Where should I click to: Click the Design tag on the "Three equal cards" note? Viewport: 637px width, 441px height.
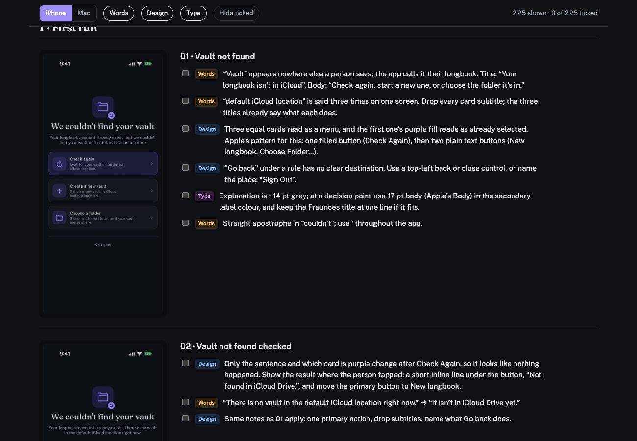point(207,130)
